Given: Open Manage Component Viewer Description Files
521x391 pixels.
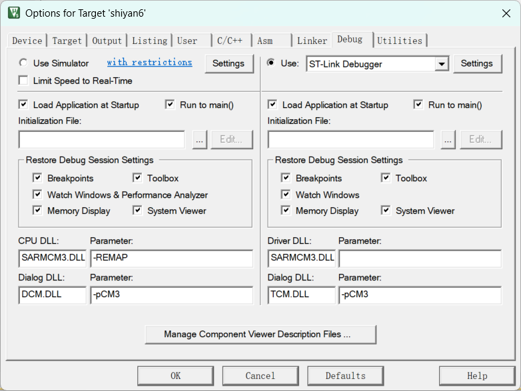Looking at the screenshot, I should tap(260, 334).
